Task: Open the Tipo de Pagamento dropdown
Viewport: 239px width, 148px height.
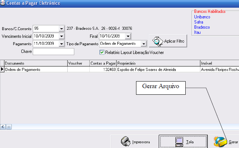Action: (x=144, y=44)
